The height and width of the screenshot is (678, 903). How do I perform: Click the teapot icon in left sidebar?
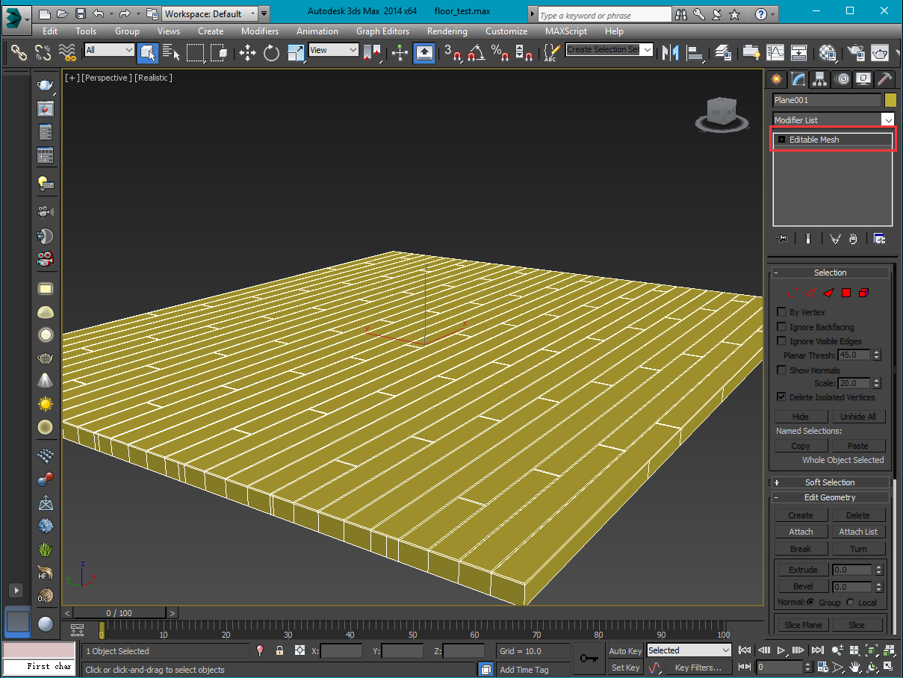(x=46, y=85)
